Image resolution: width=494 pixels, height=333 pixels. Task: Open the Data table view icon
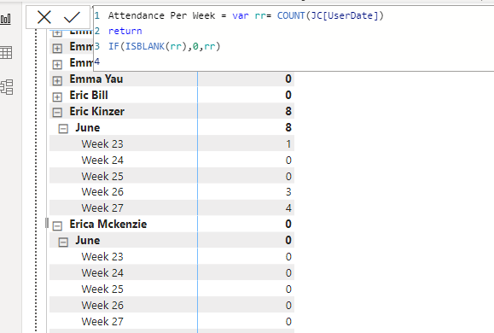click(x=6, y=53)
